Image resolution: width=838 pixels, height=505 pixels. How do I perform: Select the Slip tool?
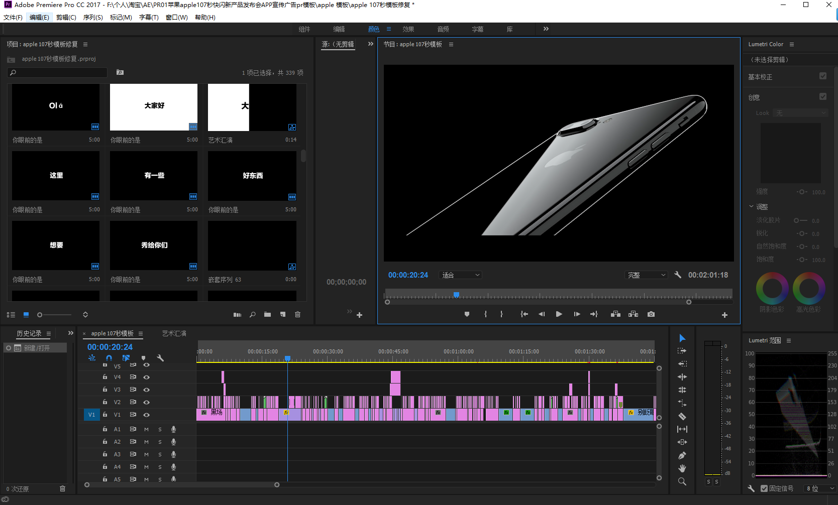(682, 429)
